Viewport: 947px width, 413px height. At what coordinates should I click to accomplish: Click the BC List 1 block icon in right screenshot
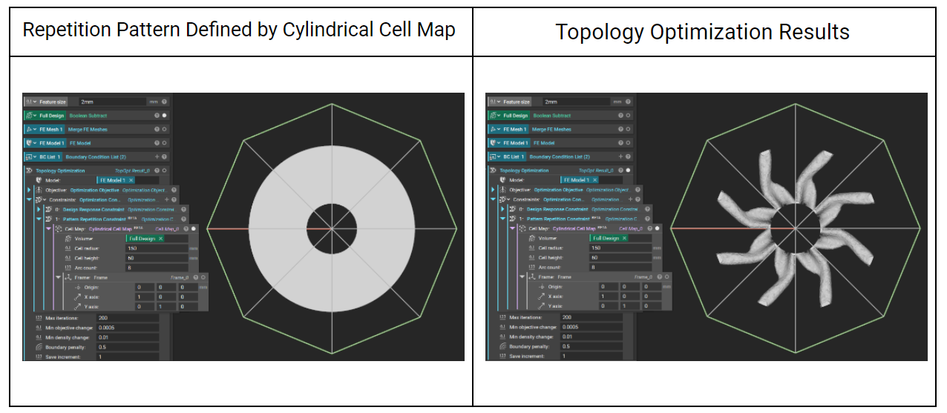(493, 156)
